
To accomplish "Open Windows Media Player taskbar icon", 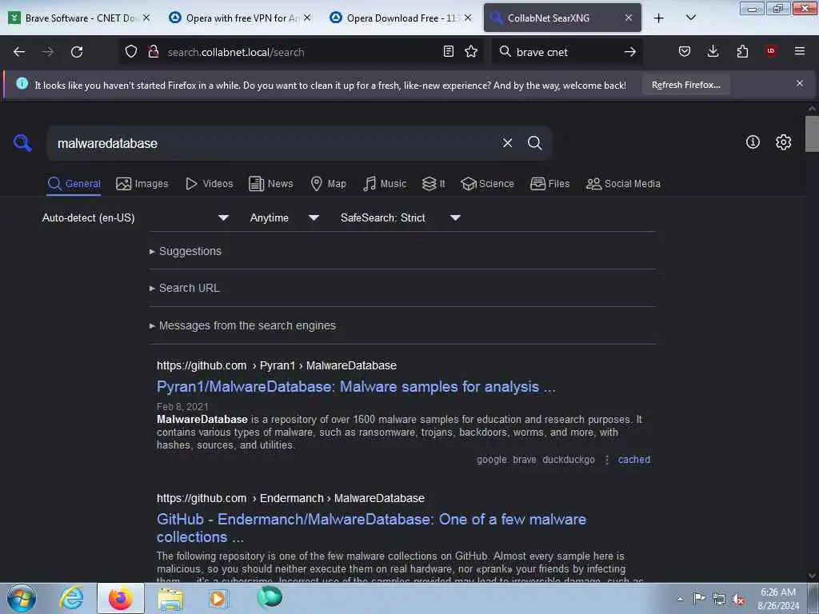I will click(x=218, y=598).
